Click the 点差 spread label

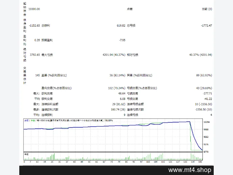click(130, 9)
